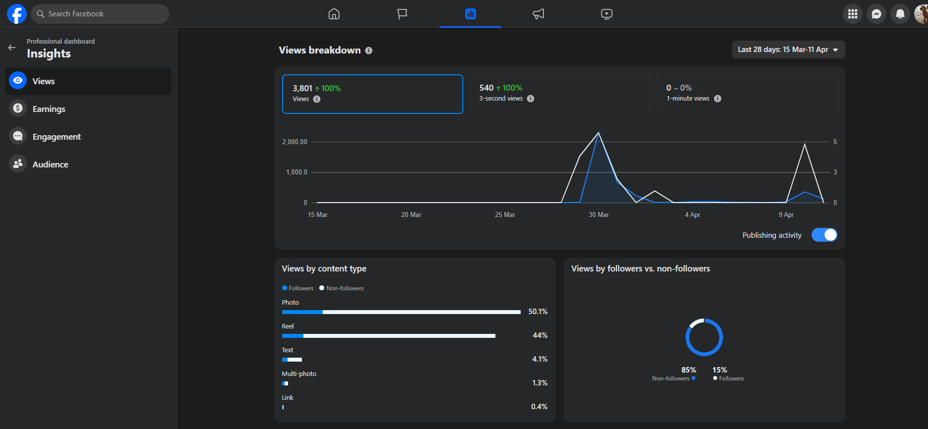
Task: Click the Photo content type bar
Action: click(x=401, y=312)
